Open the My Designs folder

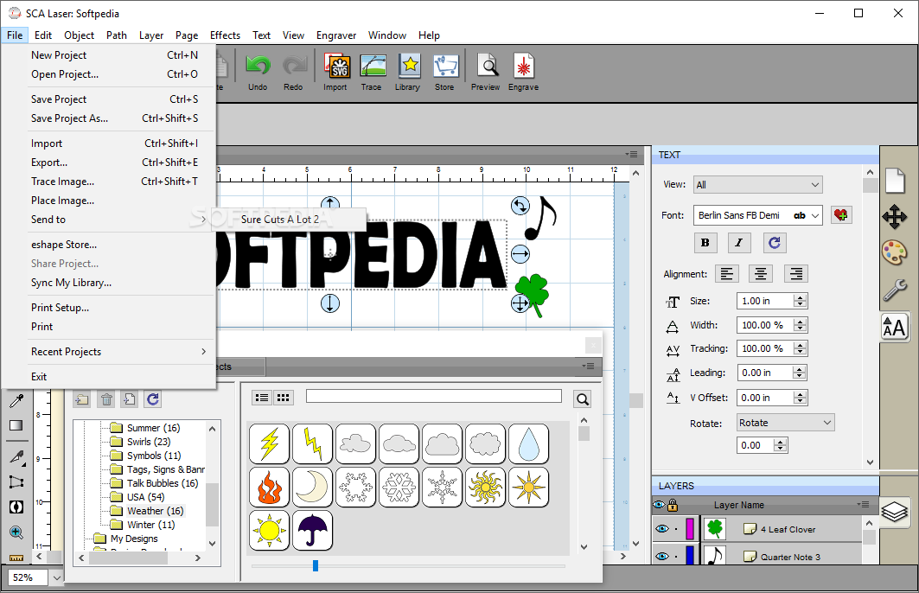click(134, 539)
